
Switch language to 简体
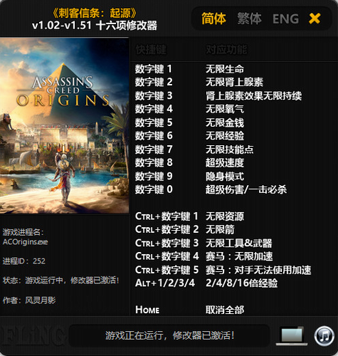pyautogui.click(x=213, y=19)
